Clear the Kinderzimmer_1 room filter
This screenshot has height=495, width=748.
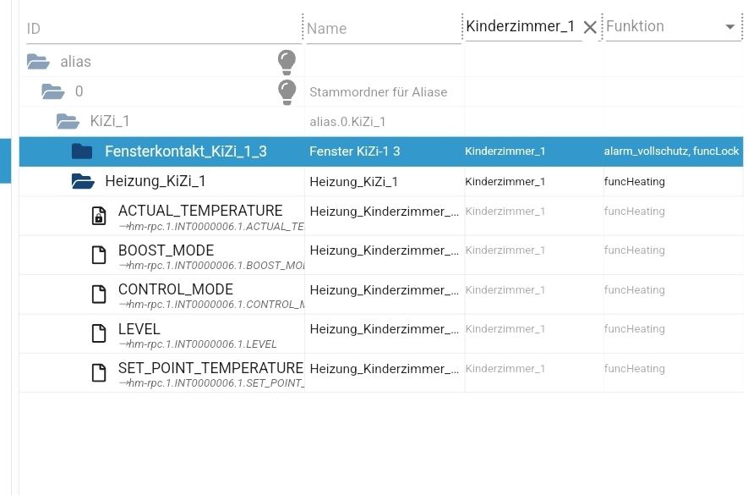pyautogui.click(x=590, y=28)
